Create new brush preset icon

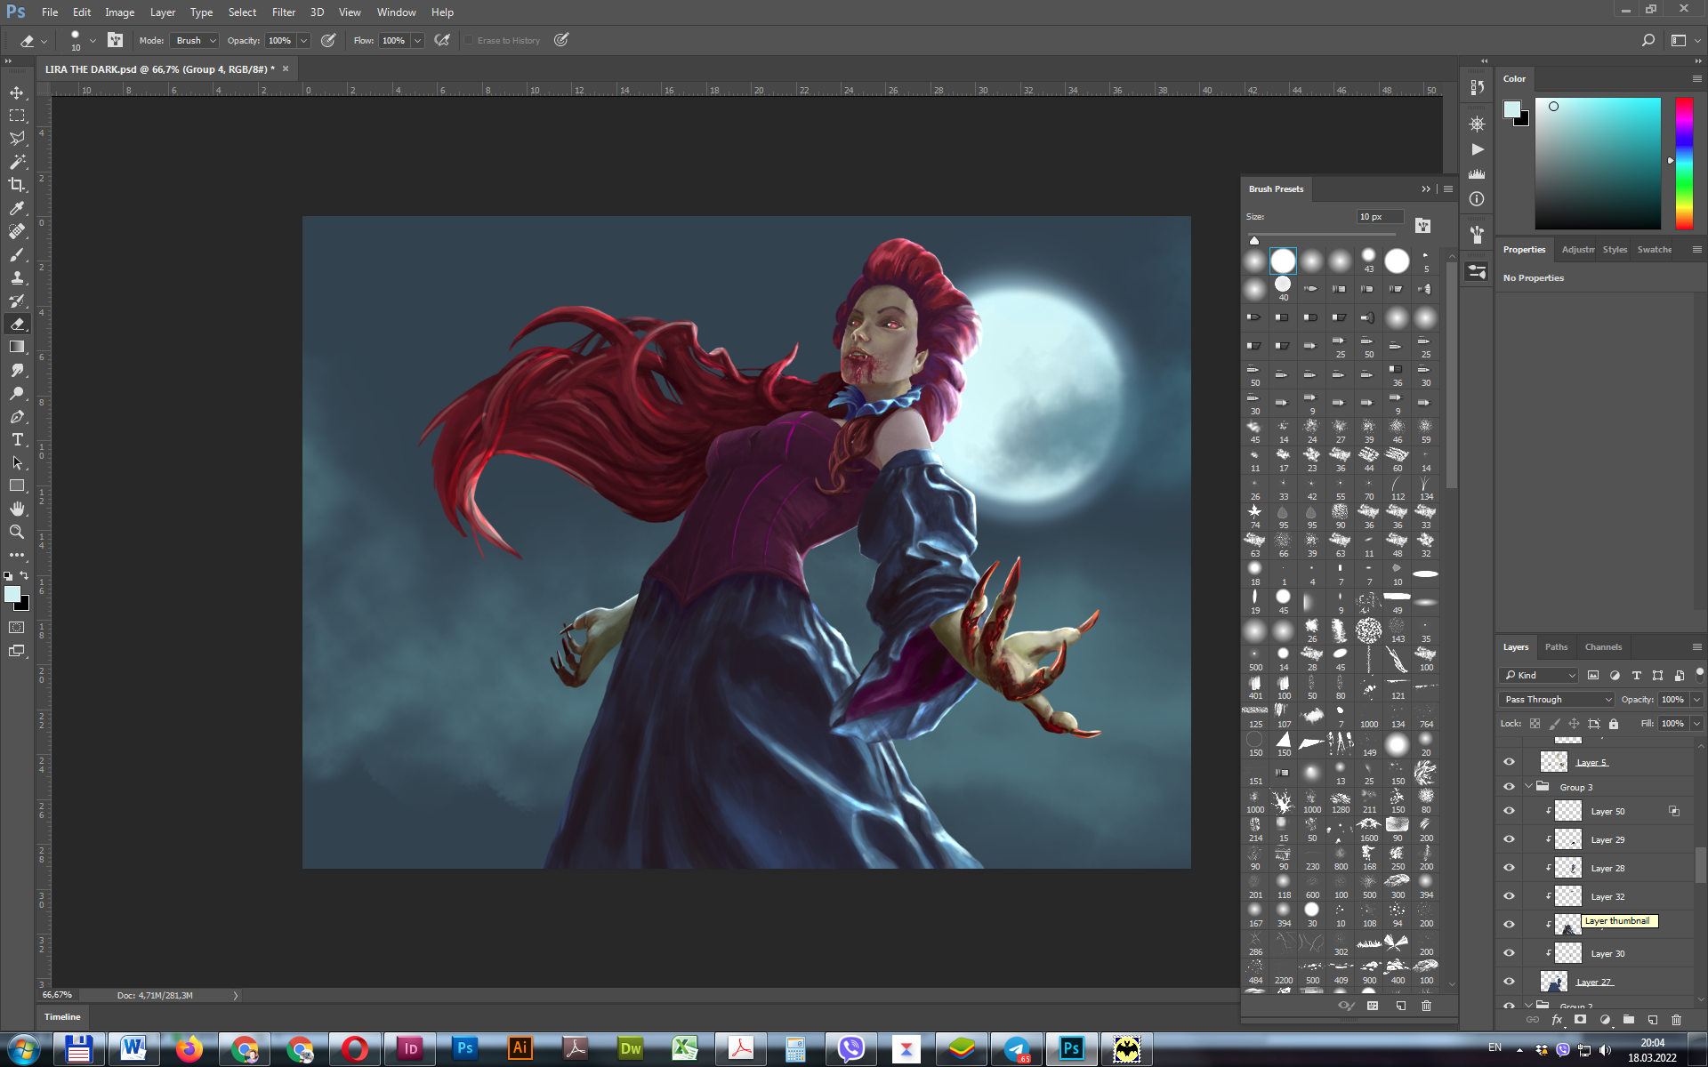click(x=1400, y=1006)
